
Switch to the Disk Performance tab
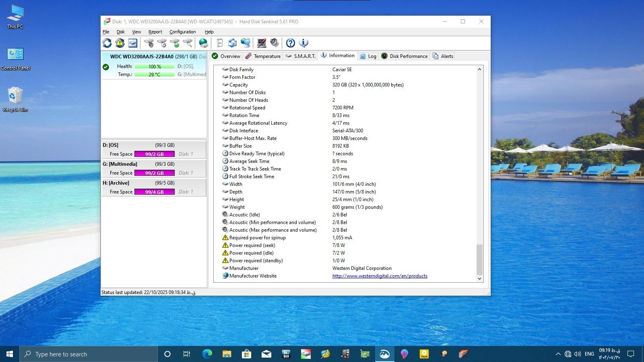(x=405, y=56)
